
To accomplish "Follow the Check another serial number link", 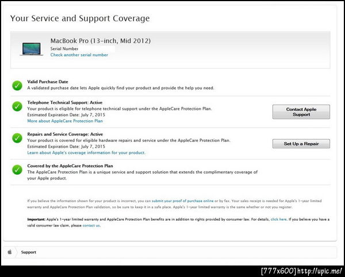I will point(79,55).
